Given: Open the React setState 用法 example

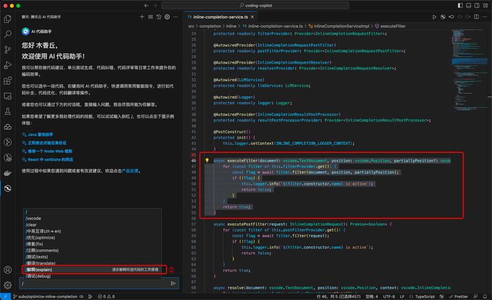Looking at the screenshot, I should 50,160.
